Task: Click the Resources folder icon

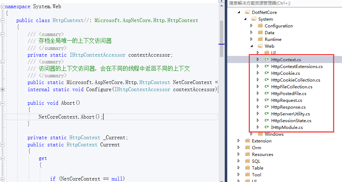Action: tap(247, 154)
